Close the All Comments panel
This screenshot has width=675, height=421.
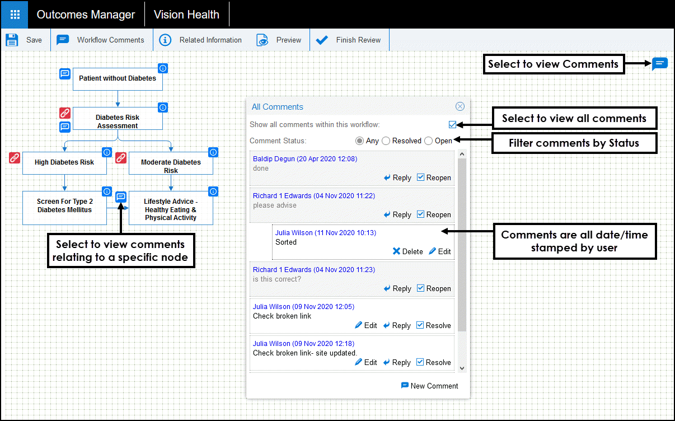click(x=460, y=106)
